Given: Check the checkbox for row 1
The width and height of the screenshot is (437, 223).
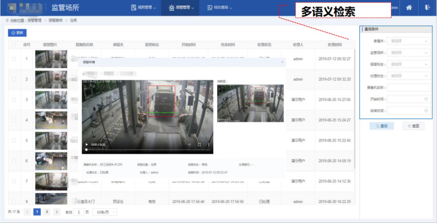Looking at the screenshot, I should pyautogui.click(x=14, y=59).
